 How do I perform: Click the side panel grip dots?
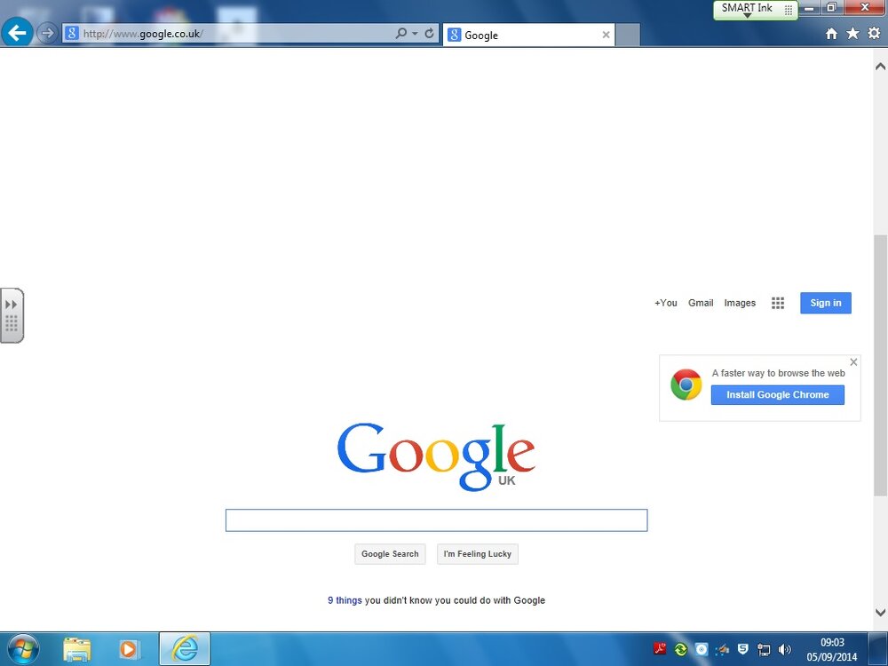pyautogui.click(x=11, y=323)
